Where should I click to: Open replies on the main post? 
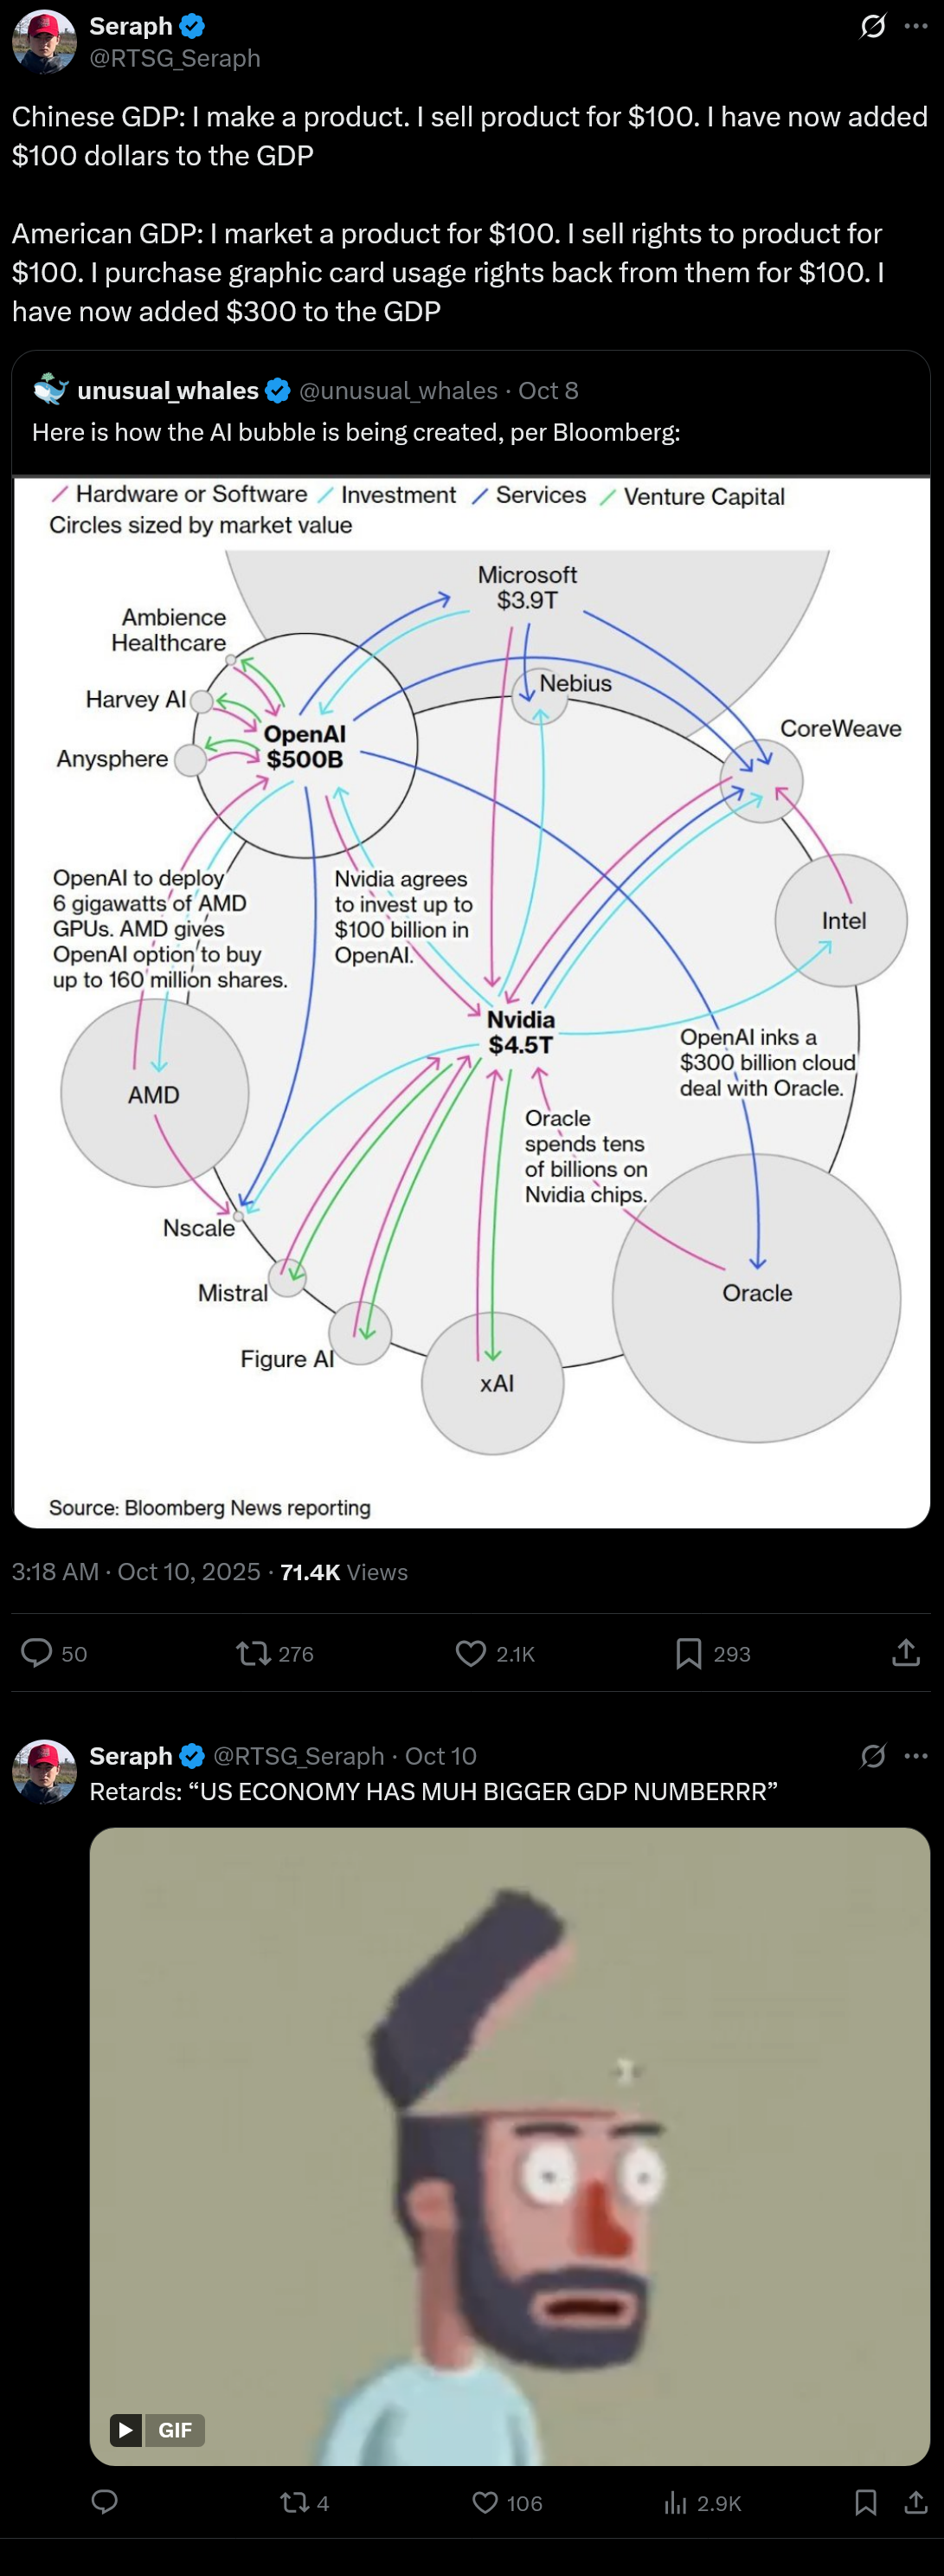(x=37, y=1653)
